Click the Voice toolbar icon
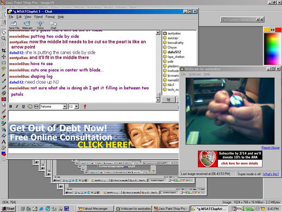 pyautogui.click(x=40, y=25)
